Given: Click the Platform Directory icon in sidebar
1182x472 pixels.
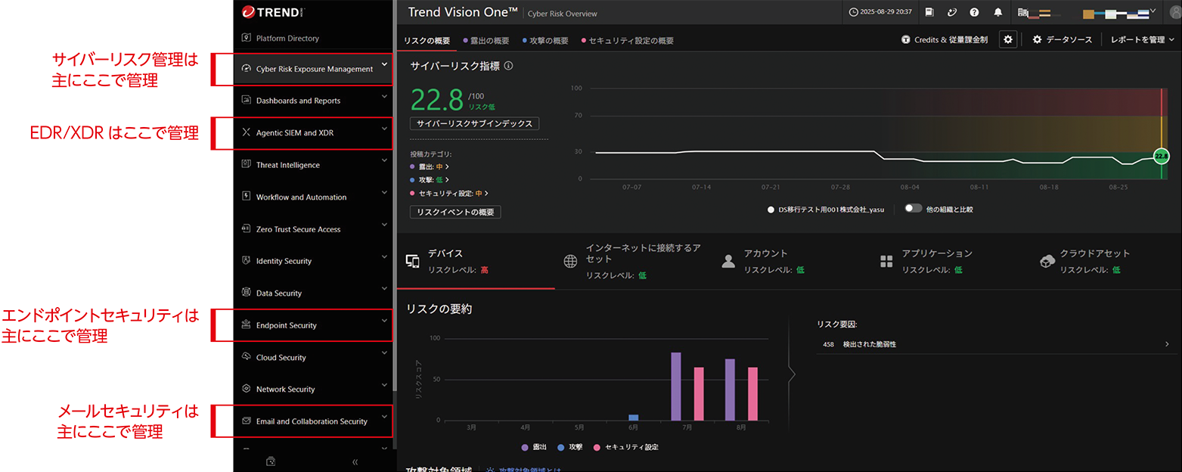Looking at the screenshot, I should click(245, 38).
